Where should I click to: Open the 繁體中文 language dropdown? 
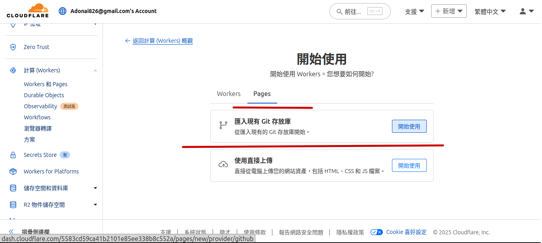pyautogui.click(x=490, y=11)
